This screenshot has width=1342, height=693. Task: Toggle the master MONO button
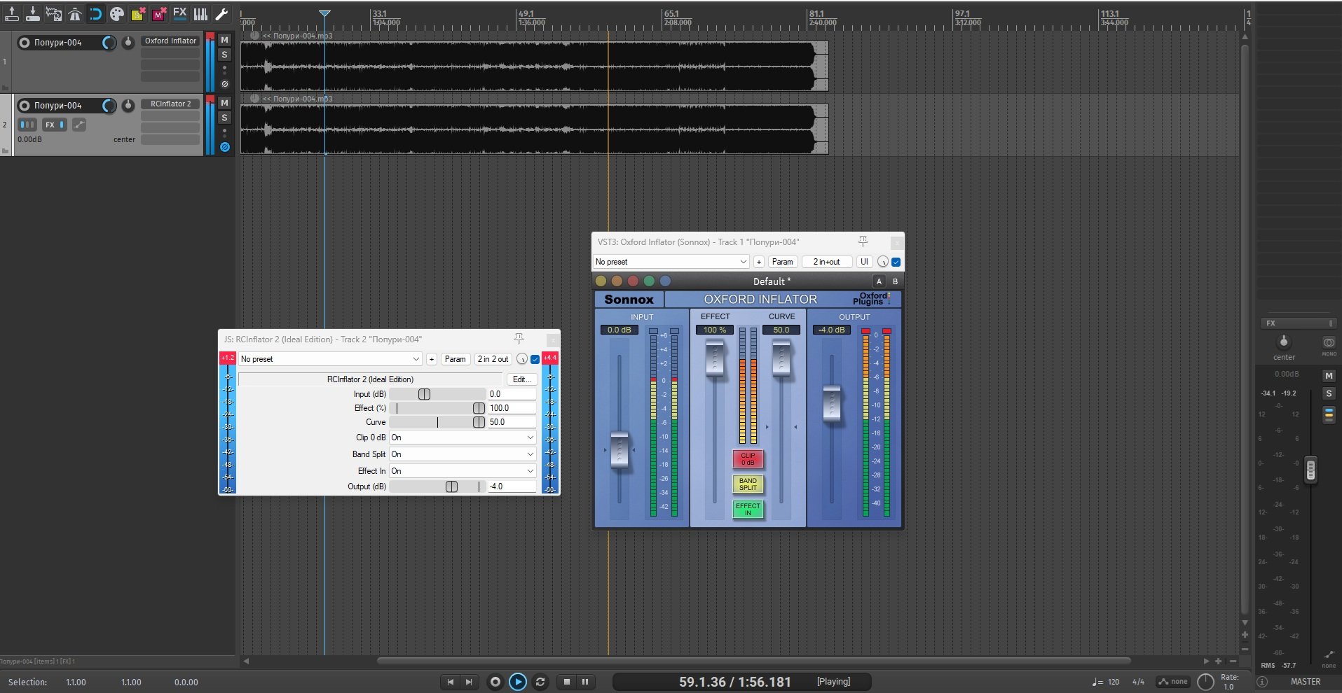[x=1329, y=344]
